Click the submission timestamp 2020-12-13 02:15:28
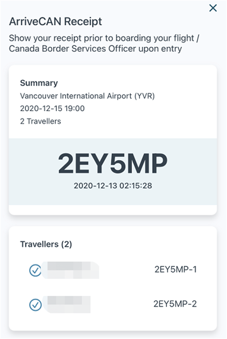Image resolution: width=227 pixels, height=339 pixels. 113,186
